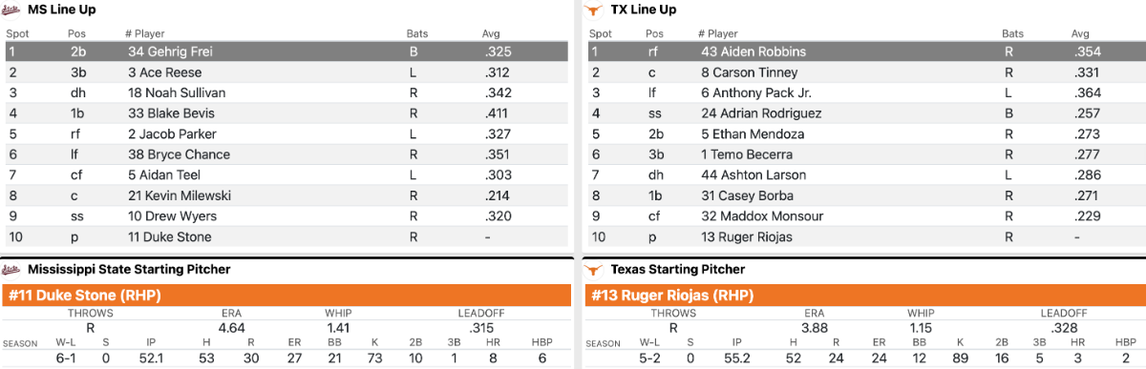
Task: Click the #13 Ruger Riojas (RHP) orange header
Action: pyautogui.click(x=863, y=296)
